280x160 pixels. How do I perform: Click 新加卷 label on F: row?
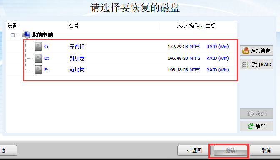coord(77,70)
